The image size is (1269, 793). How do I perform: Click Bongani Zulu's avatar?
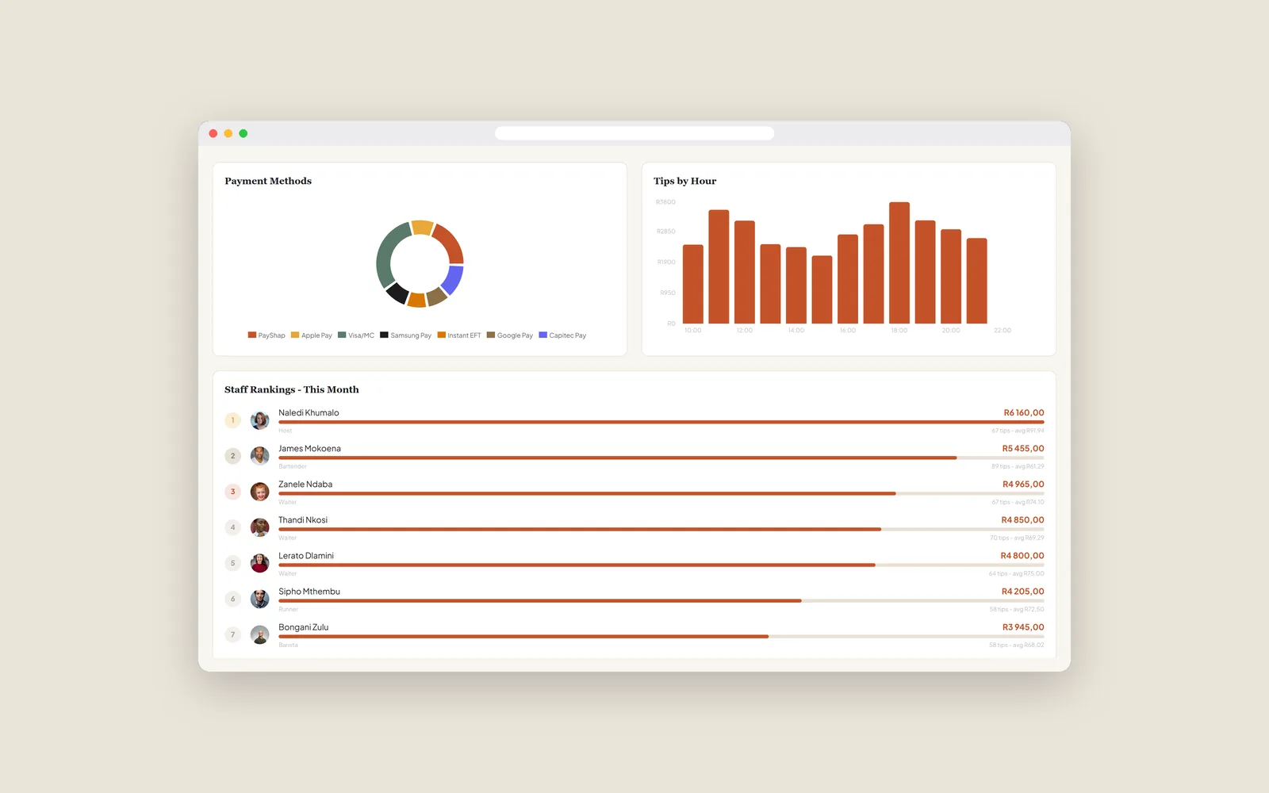tap(259, 634)
